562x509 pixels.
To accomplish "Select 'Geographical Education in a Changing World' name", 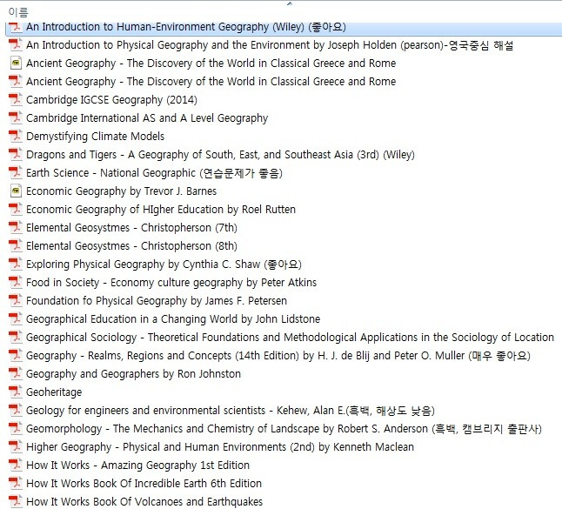I will click(x=173, y=319).
